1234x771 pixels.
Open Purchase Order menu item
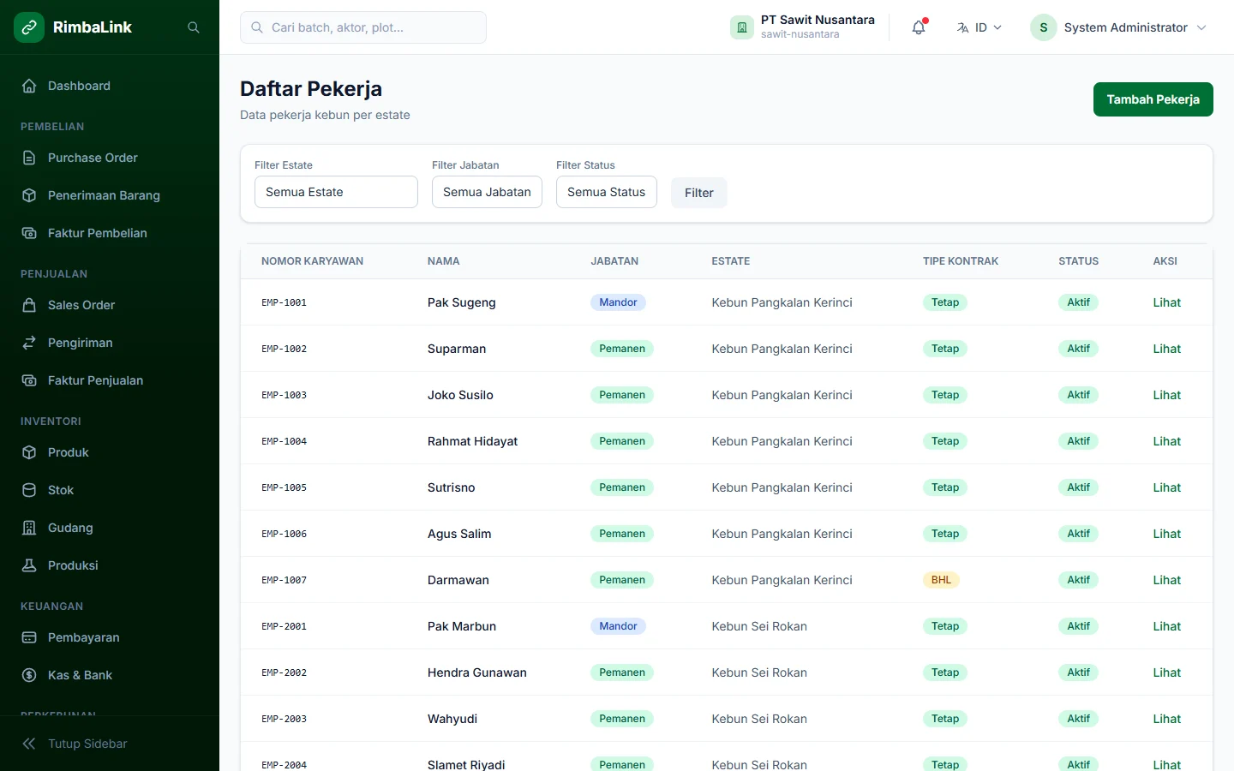point(110,158)
